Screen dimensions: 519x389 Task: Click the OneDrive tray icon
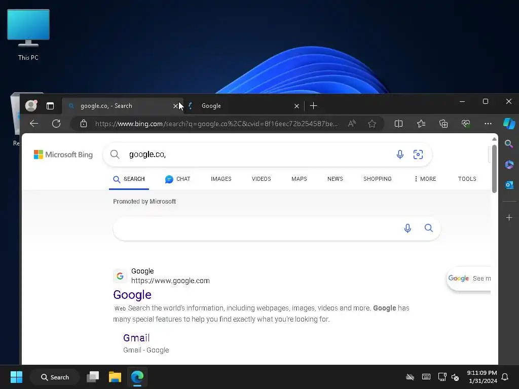point(410,377)
